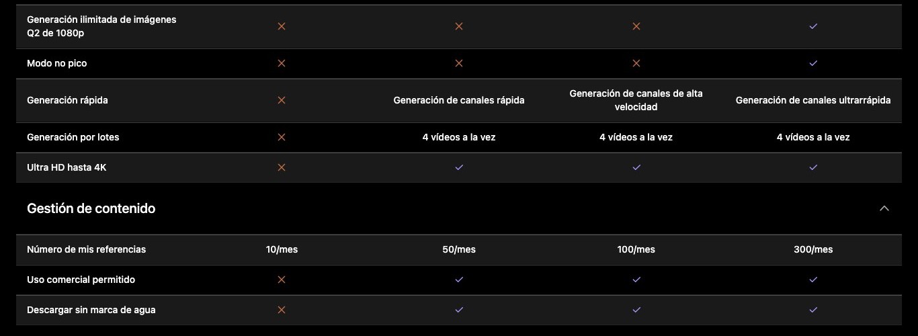Click the orange X in Uso comercial permitido row
Screen dimensions: 918x336
coord(282,280)
